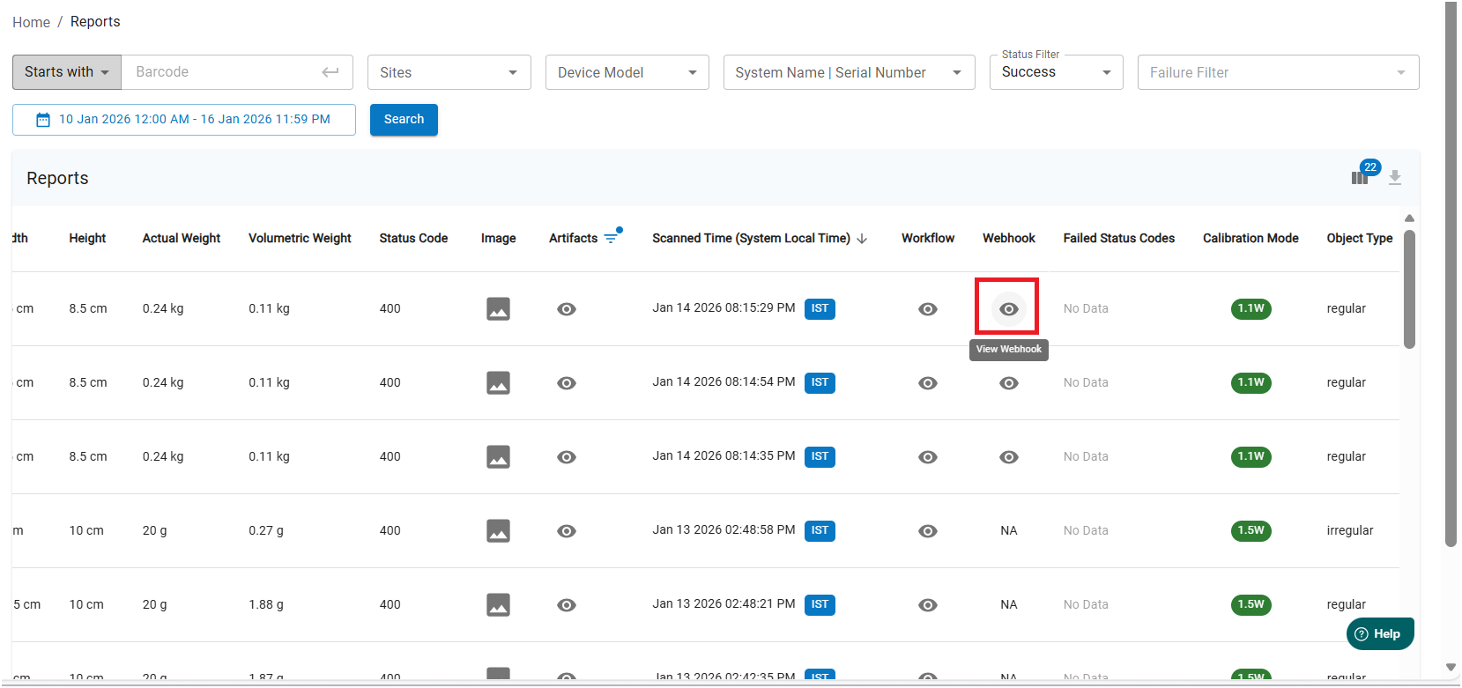This screenshot has width=1462, height=688.
Task: Open the Device Model dropdown
Action: pos(627,72)
